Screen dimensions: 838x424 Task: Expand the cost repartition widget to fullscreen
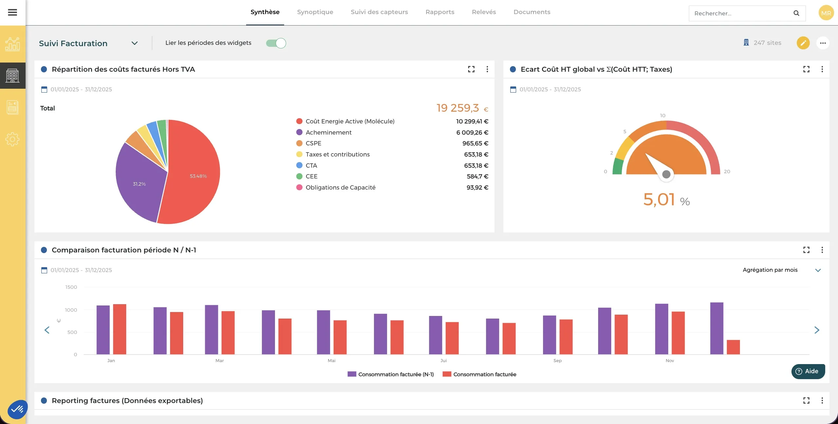(x=471, y=69)
